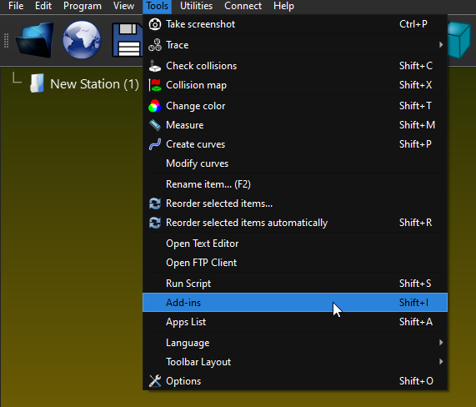Click the color wheel icon for Change color
Viewport: 476px width, 407px height.
[x=155, y=106]
